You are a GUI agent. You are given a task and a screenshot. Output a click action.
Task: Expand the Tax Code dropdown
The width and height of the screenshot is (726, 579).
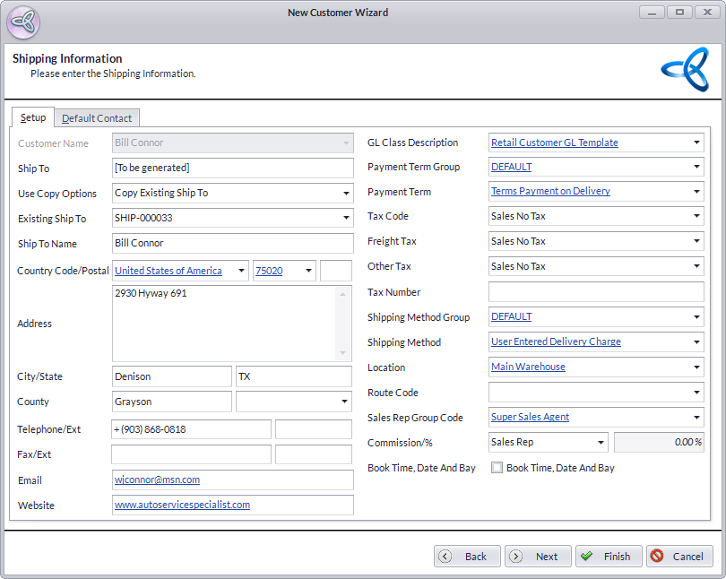[696, 217]
